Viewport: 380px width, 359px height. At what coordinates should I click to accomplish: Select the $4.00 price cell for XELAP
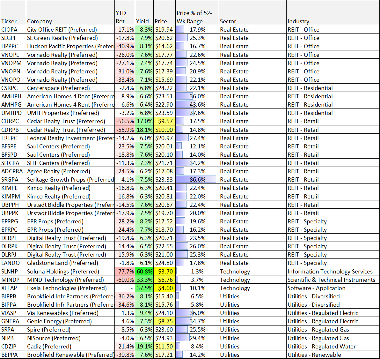point(164,288)
